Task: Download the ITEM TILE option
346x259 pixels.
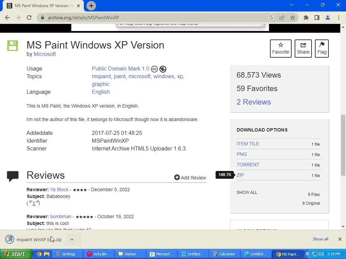Action: pos(248,144)
